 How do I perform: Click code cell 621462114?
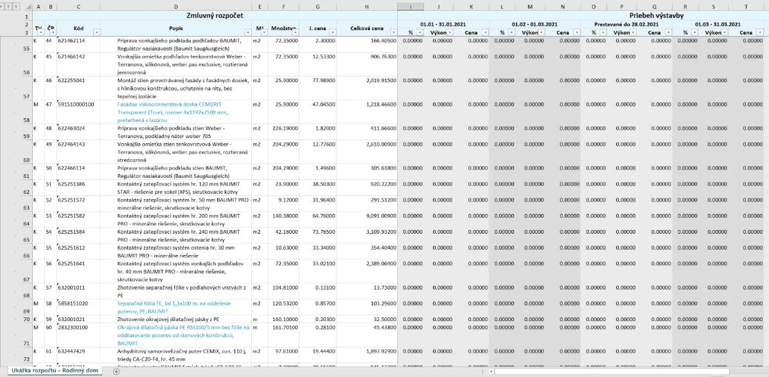click(78, 44)
